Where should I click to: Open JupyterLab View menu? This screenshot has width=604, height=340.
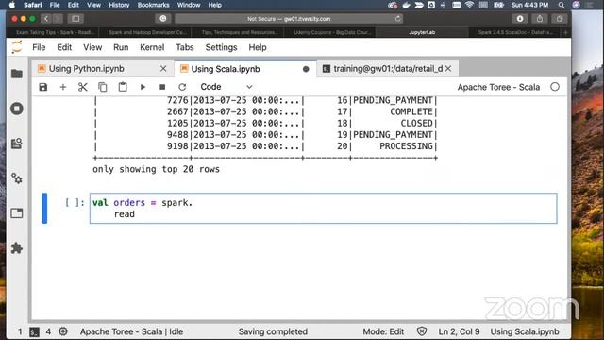tap(92, 47)
